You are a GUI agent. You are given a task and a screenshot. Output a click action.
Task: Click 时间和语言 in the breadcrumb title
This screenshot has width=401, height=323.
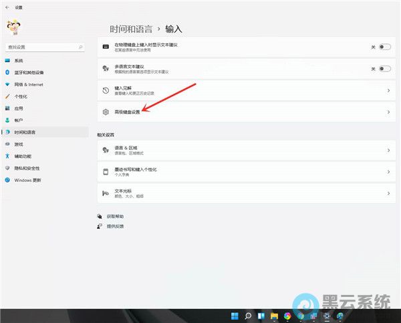[132, 29]
